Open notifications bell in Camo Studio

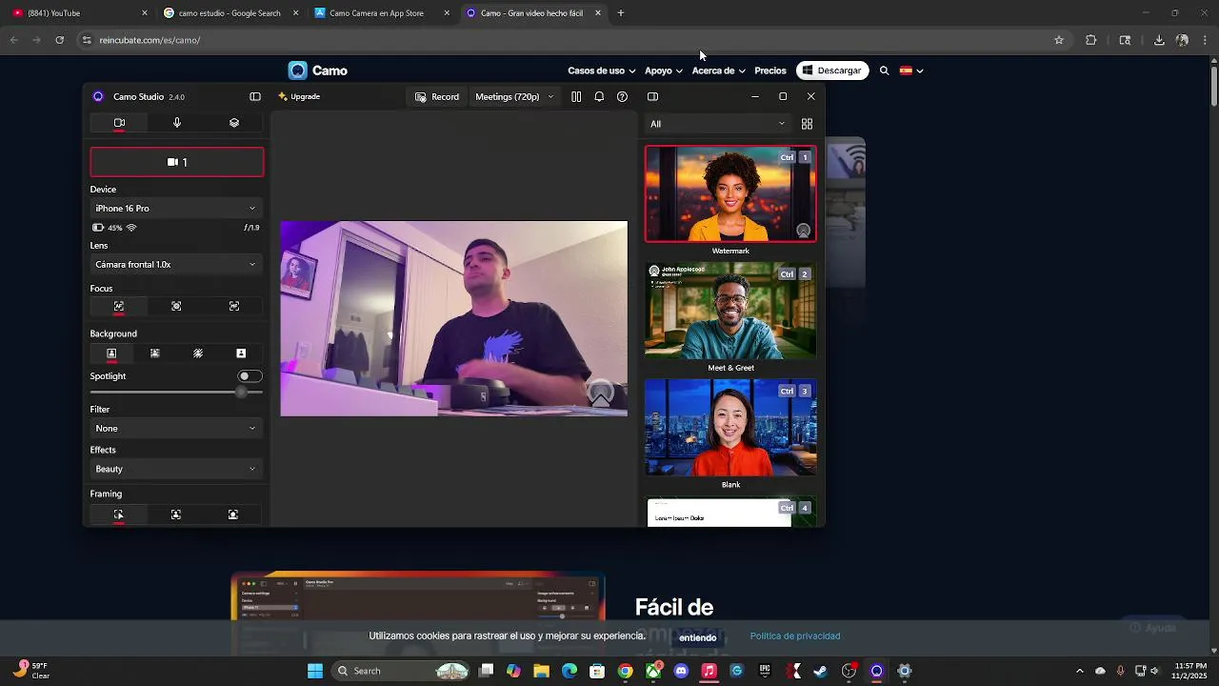(599, 96)
